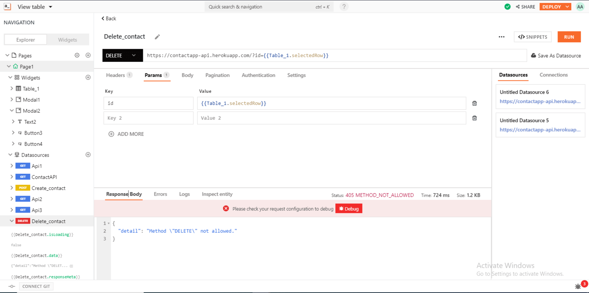Open the Errors tab in response panel
This screenshot has height=293, width=589.
[160, 194]
